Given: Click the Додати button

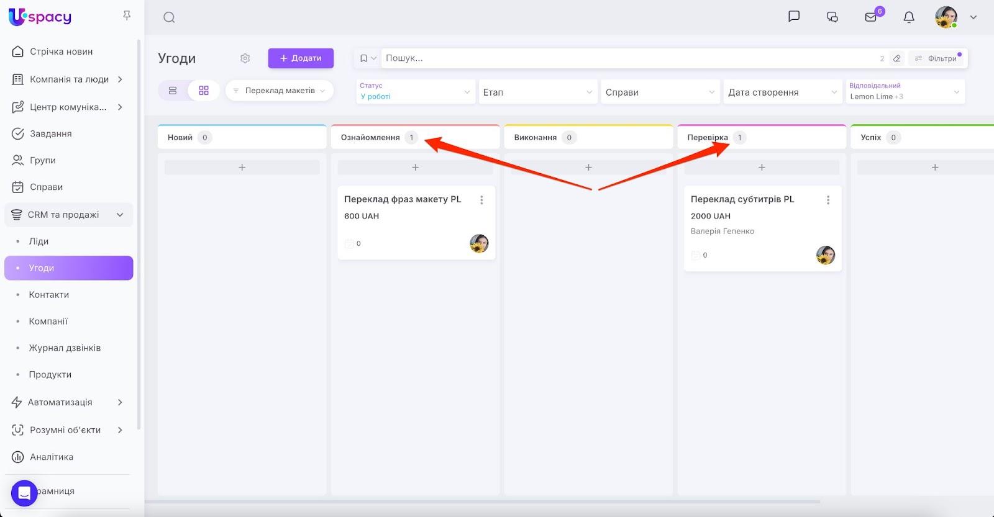Looking at the screenshot, I should [301, 58].
